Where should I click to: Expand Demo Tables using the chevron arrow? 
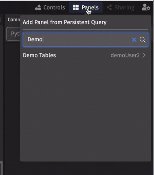[144, 55]
